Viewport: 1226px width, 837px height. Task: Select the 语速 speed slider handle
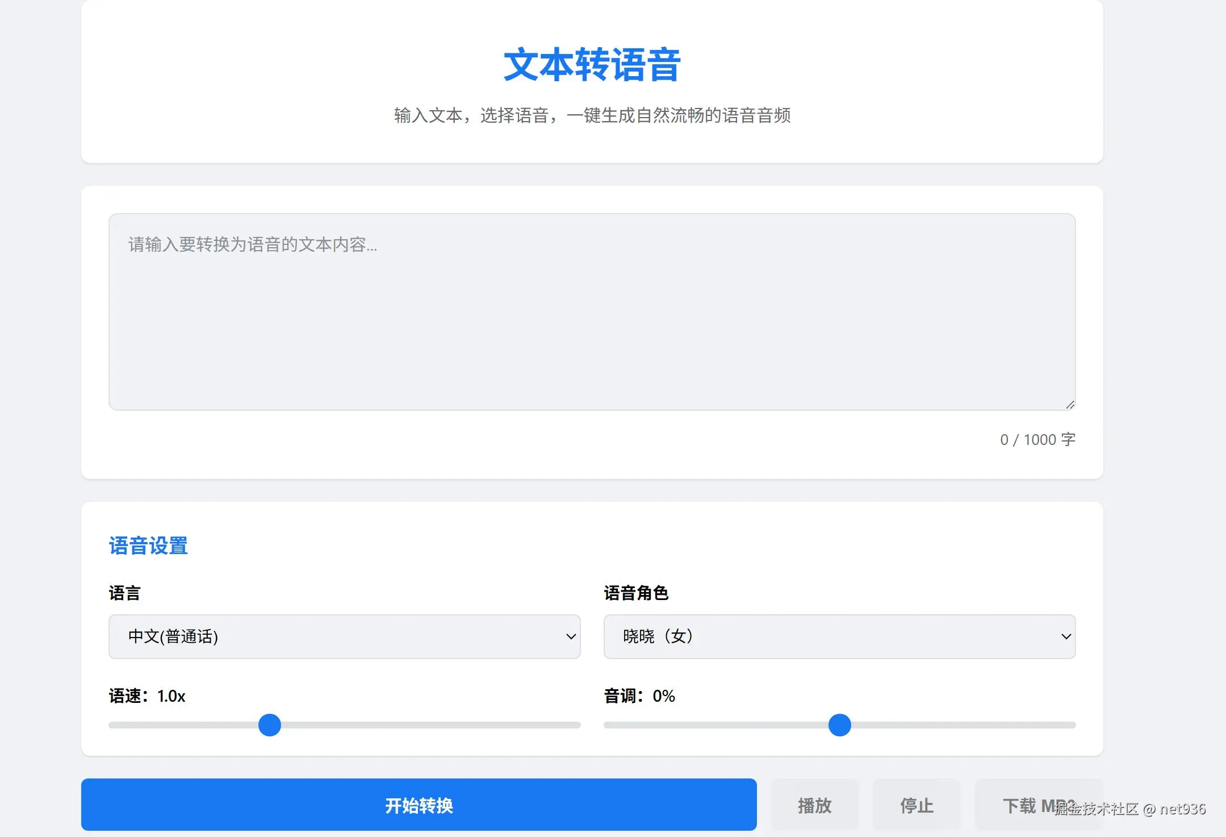point(269,725)
